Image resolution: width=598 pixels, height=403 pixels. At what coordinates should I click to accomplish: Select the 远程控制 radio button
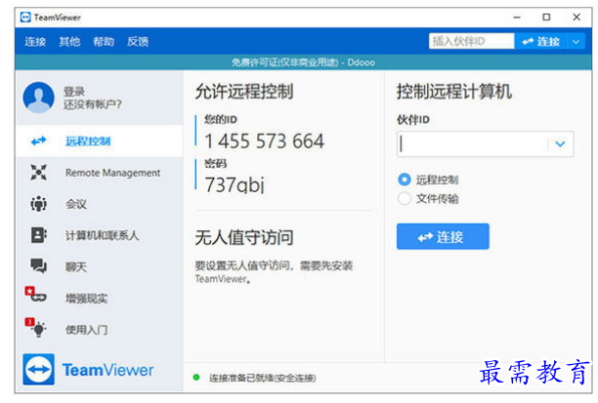pos(405,180)
